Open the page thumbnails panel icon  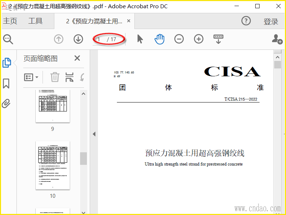pos(7,63)
